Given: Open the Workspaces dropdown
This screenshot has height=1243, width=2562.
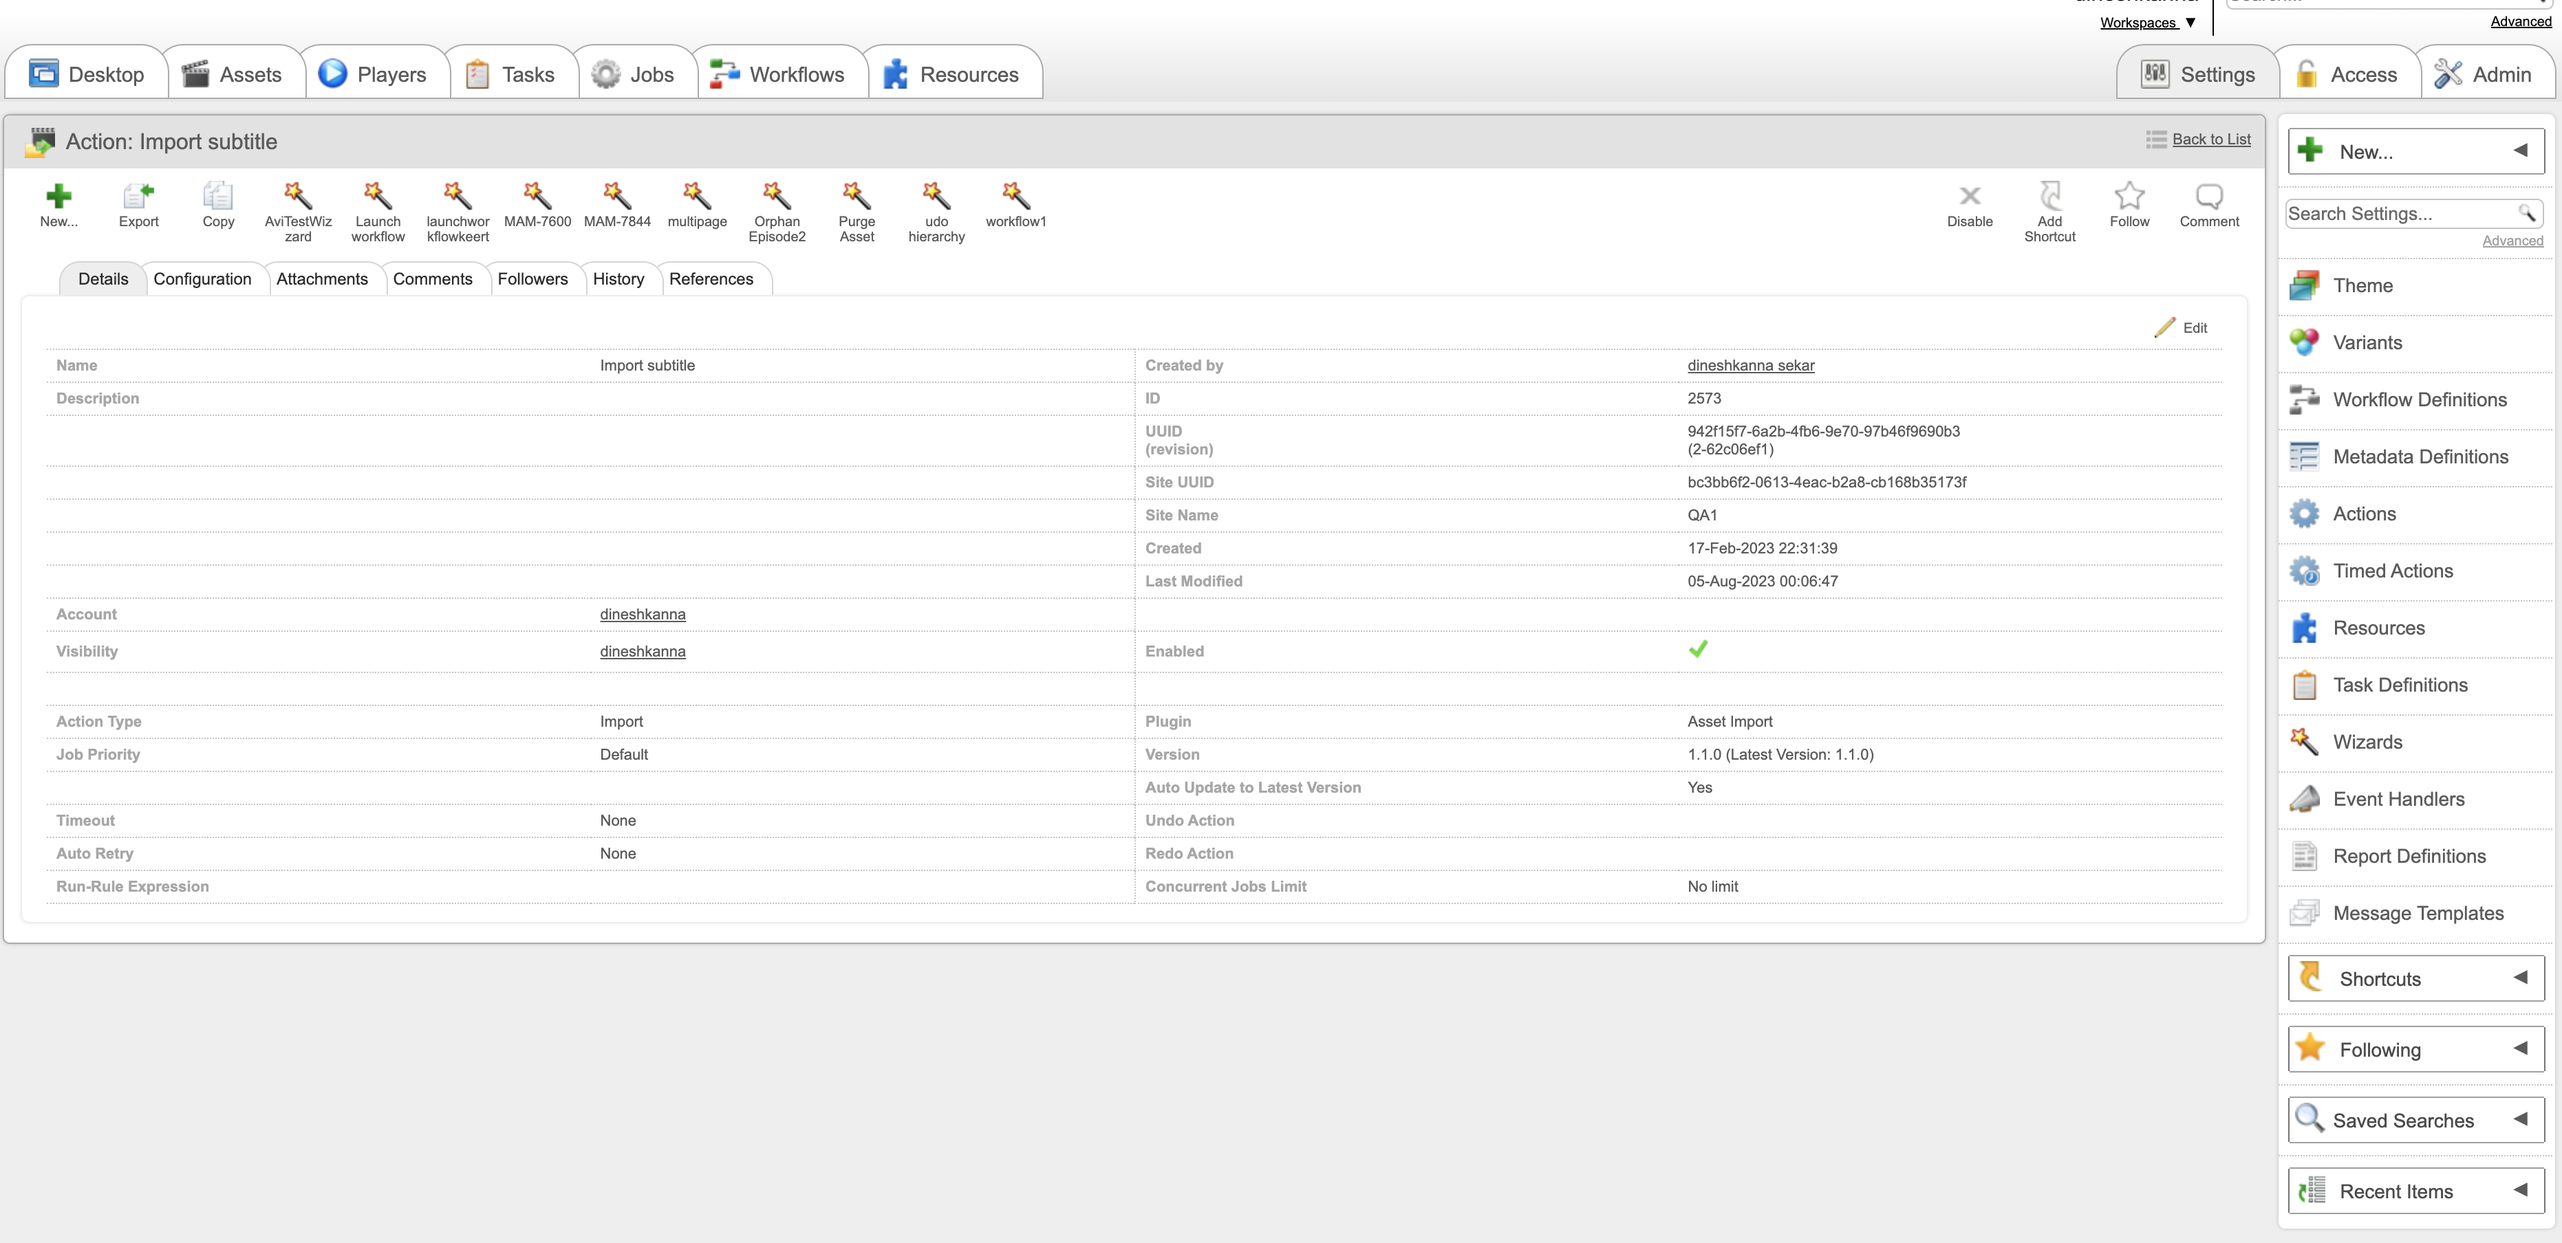Looking at the screenshot, I should coord(2146,23).
